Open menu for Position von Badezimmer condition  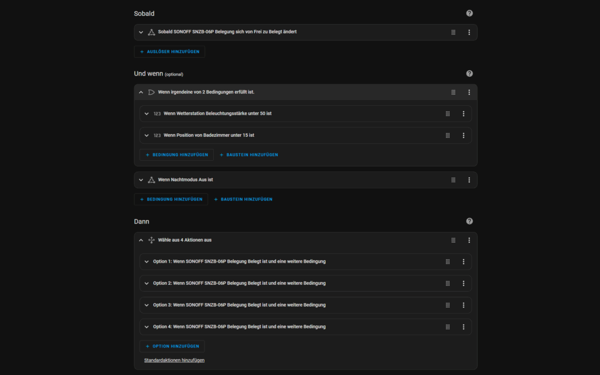click(x=463, y=136)
